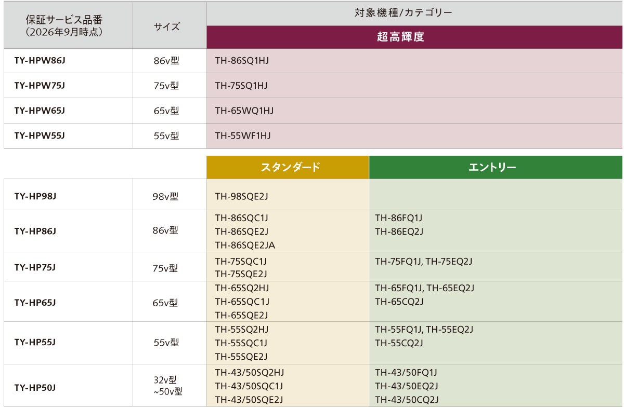Click model TH-43/50SQE2J
Screen dimensions: 624x408
[x=249, y=400]
